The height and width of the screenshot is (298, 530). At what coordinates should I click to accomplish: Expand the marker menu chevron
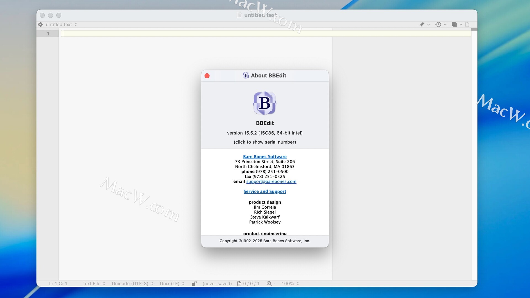[428, 25]
